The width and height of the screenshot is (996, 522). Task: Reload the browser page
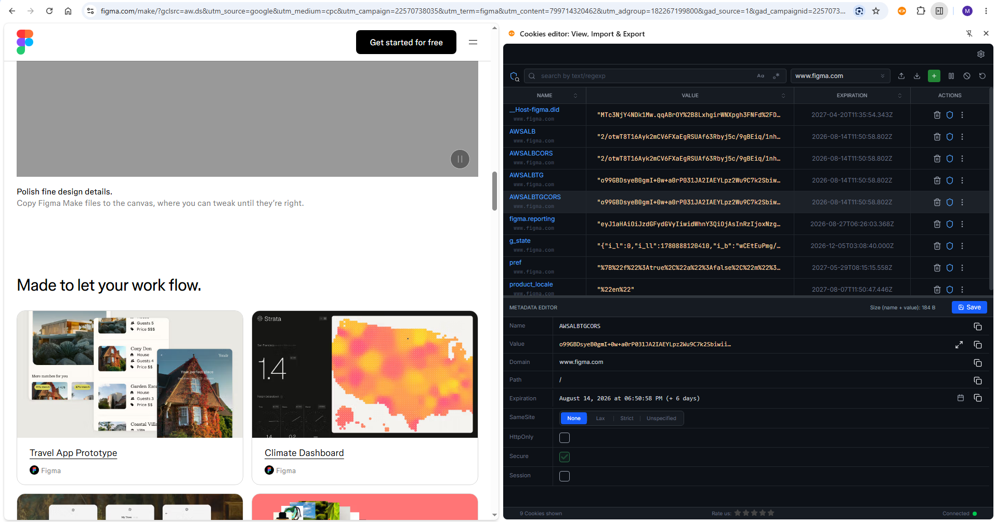click(x=49, y=11)
